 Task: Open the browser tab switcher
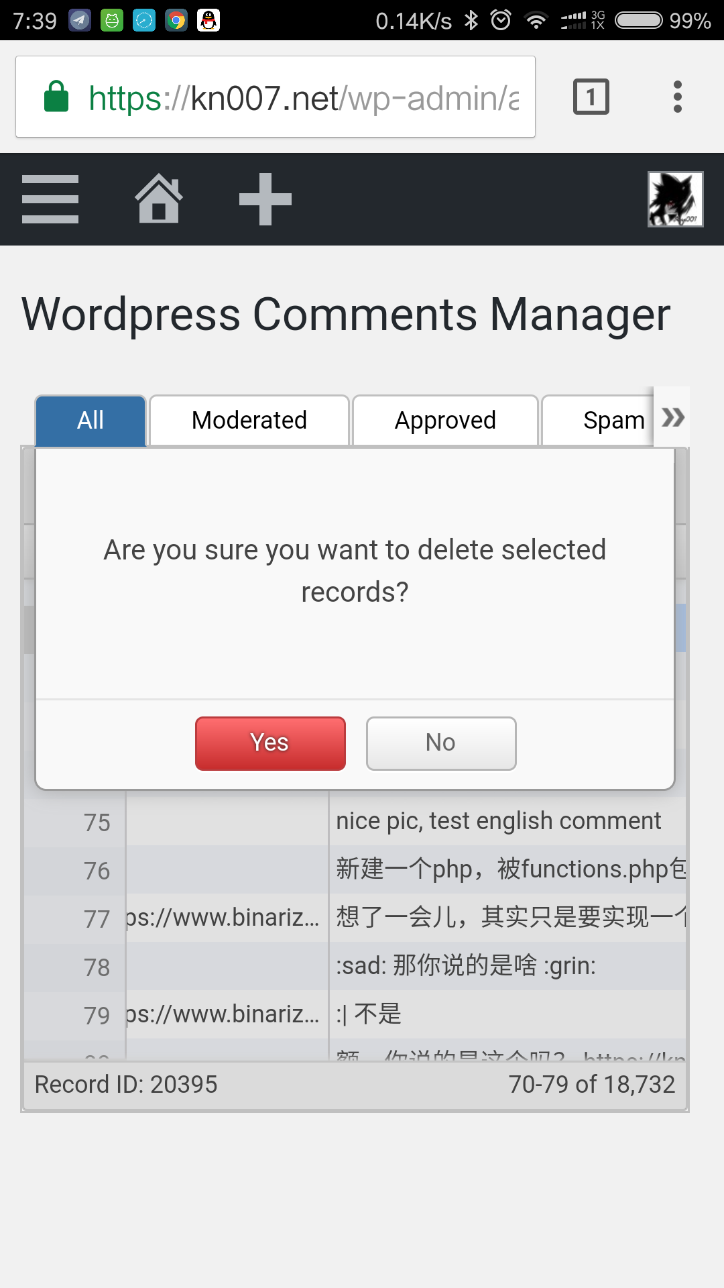point(591,97)
